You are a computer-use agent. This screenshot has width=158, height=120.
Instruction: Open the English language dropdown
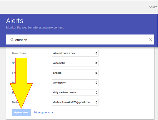(x=75, y=73)
